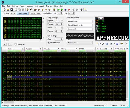Click the Add frame toolbar icon
Screen dimensions: 130x108
(35, 10)
